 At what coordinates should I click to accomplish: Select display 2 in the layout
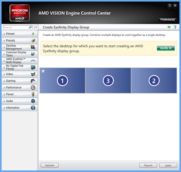(x=154, y=80)
